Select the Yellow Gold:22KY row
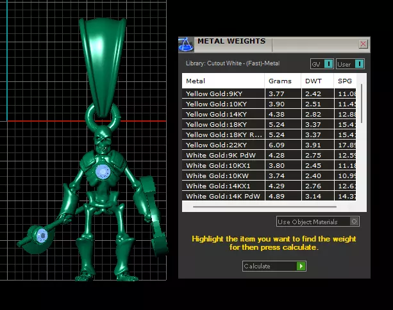Image resolution: width=393 pixels, height=310 pixels. point(269,145)
